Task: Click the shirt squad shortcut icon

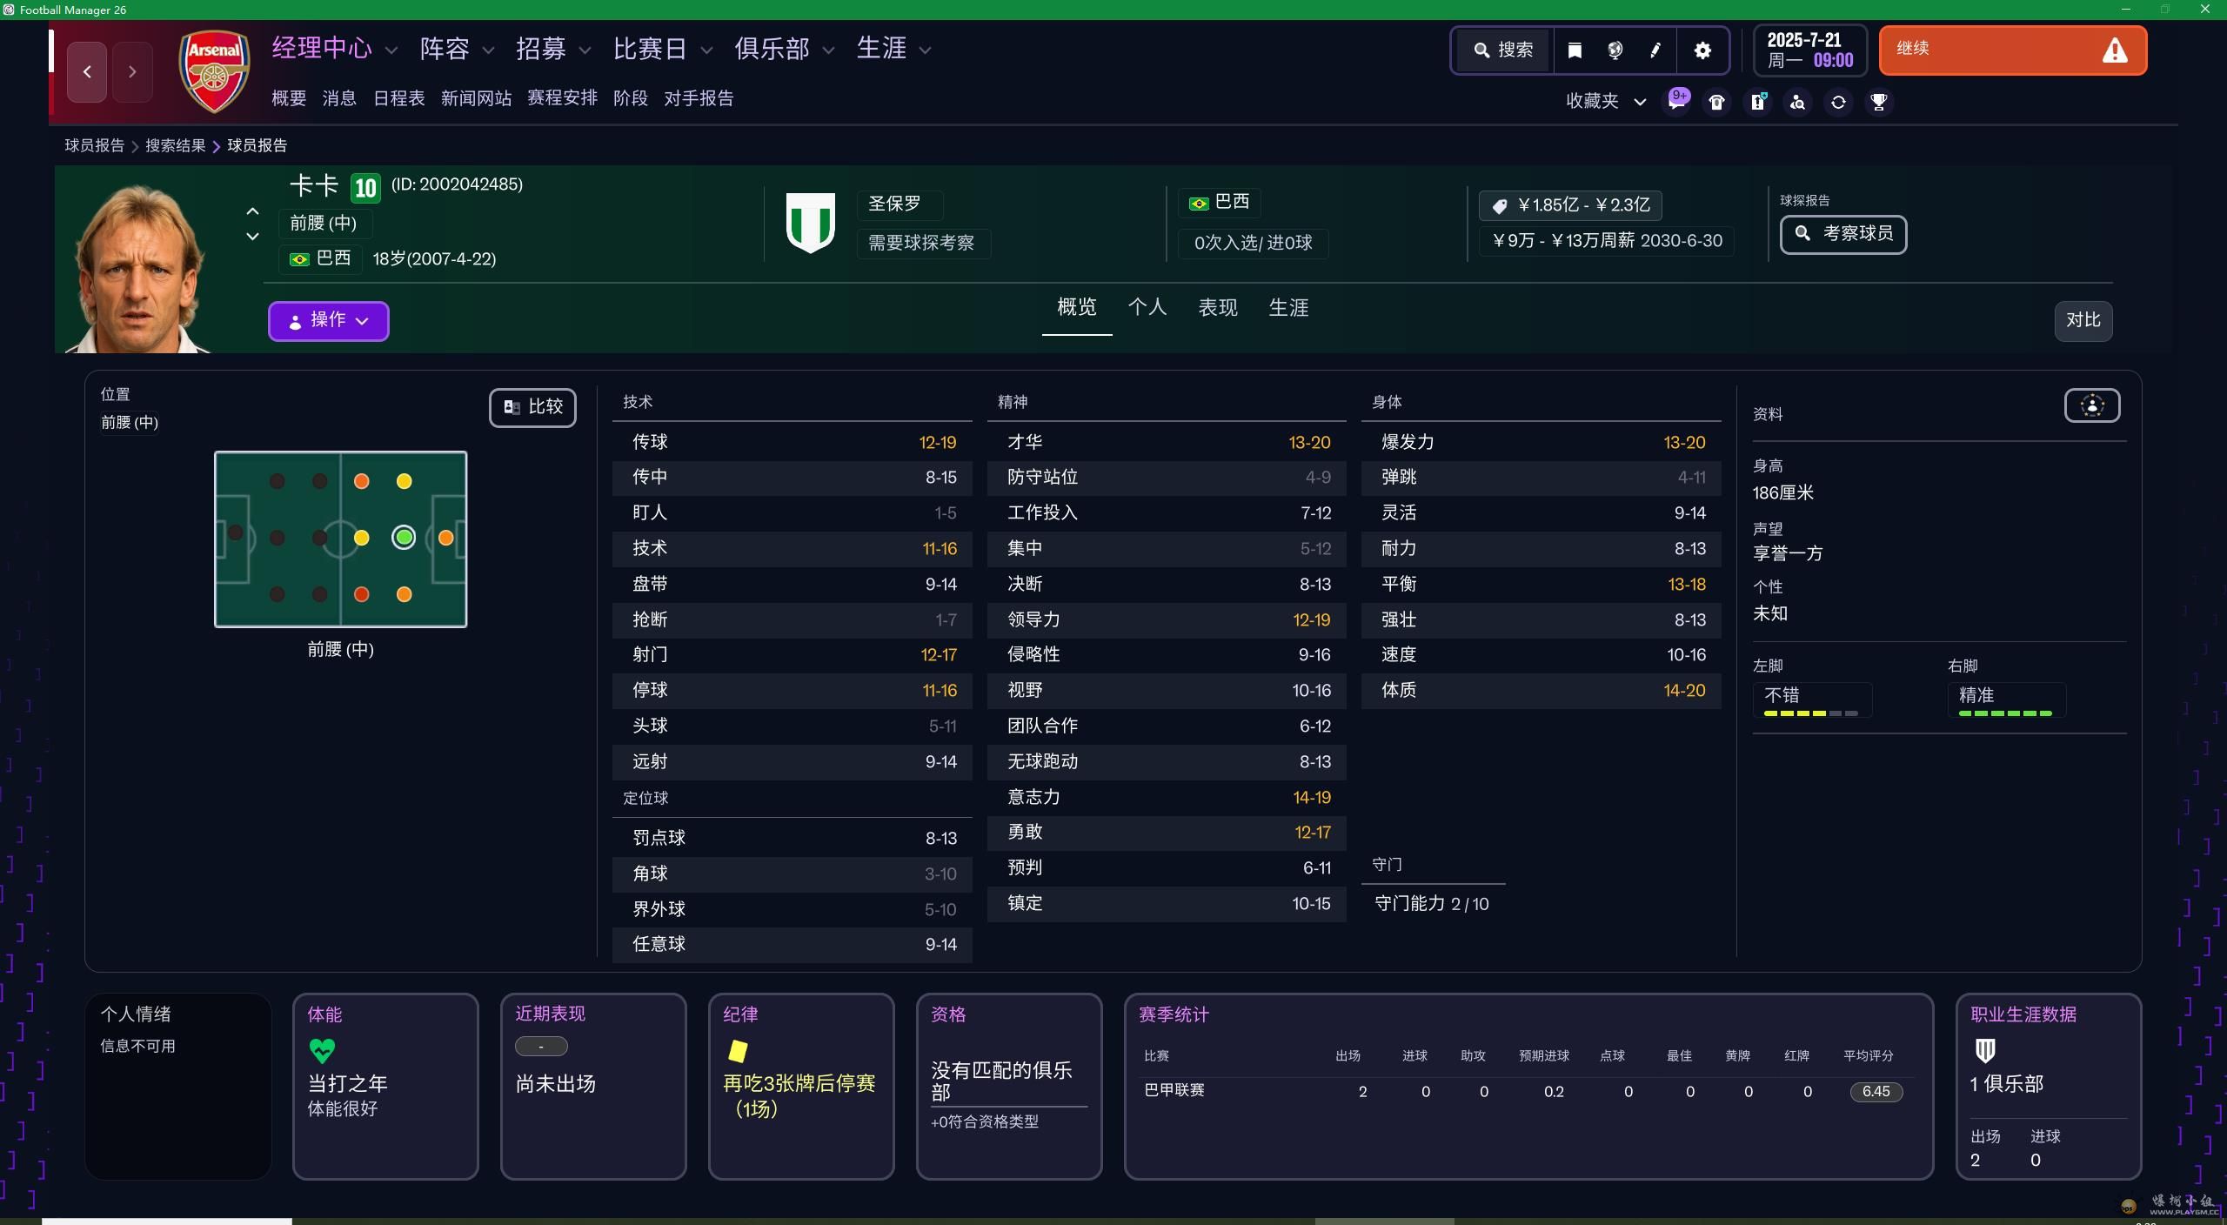Action: (x=1716, y=103)
